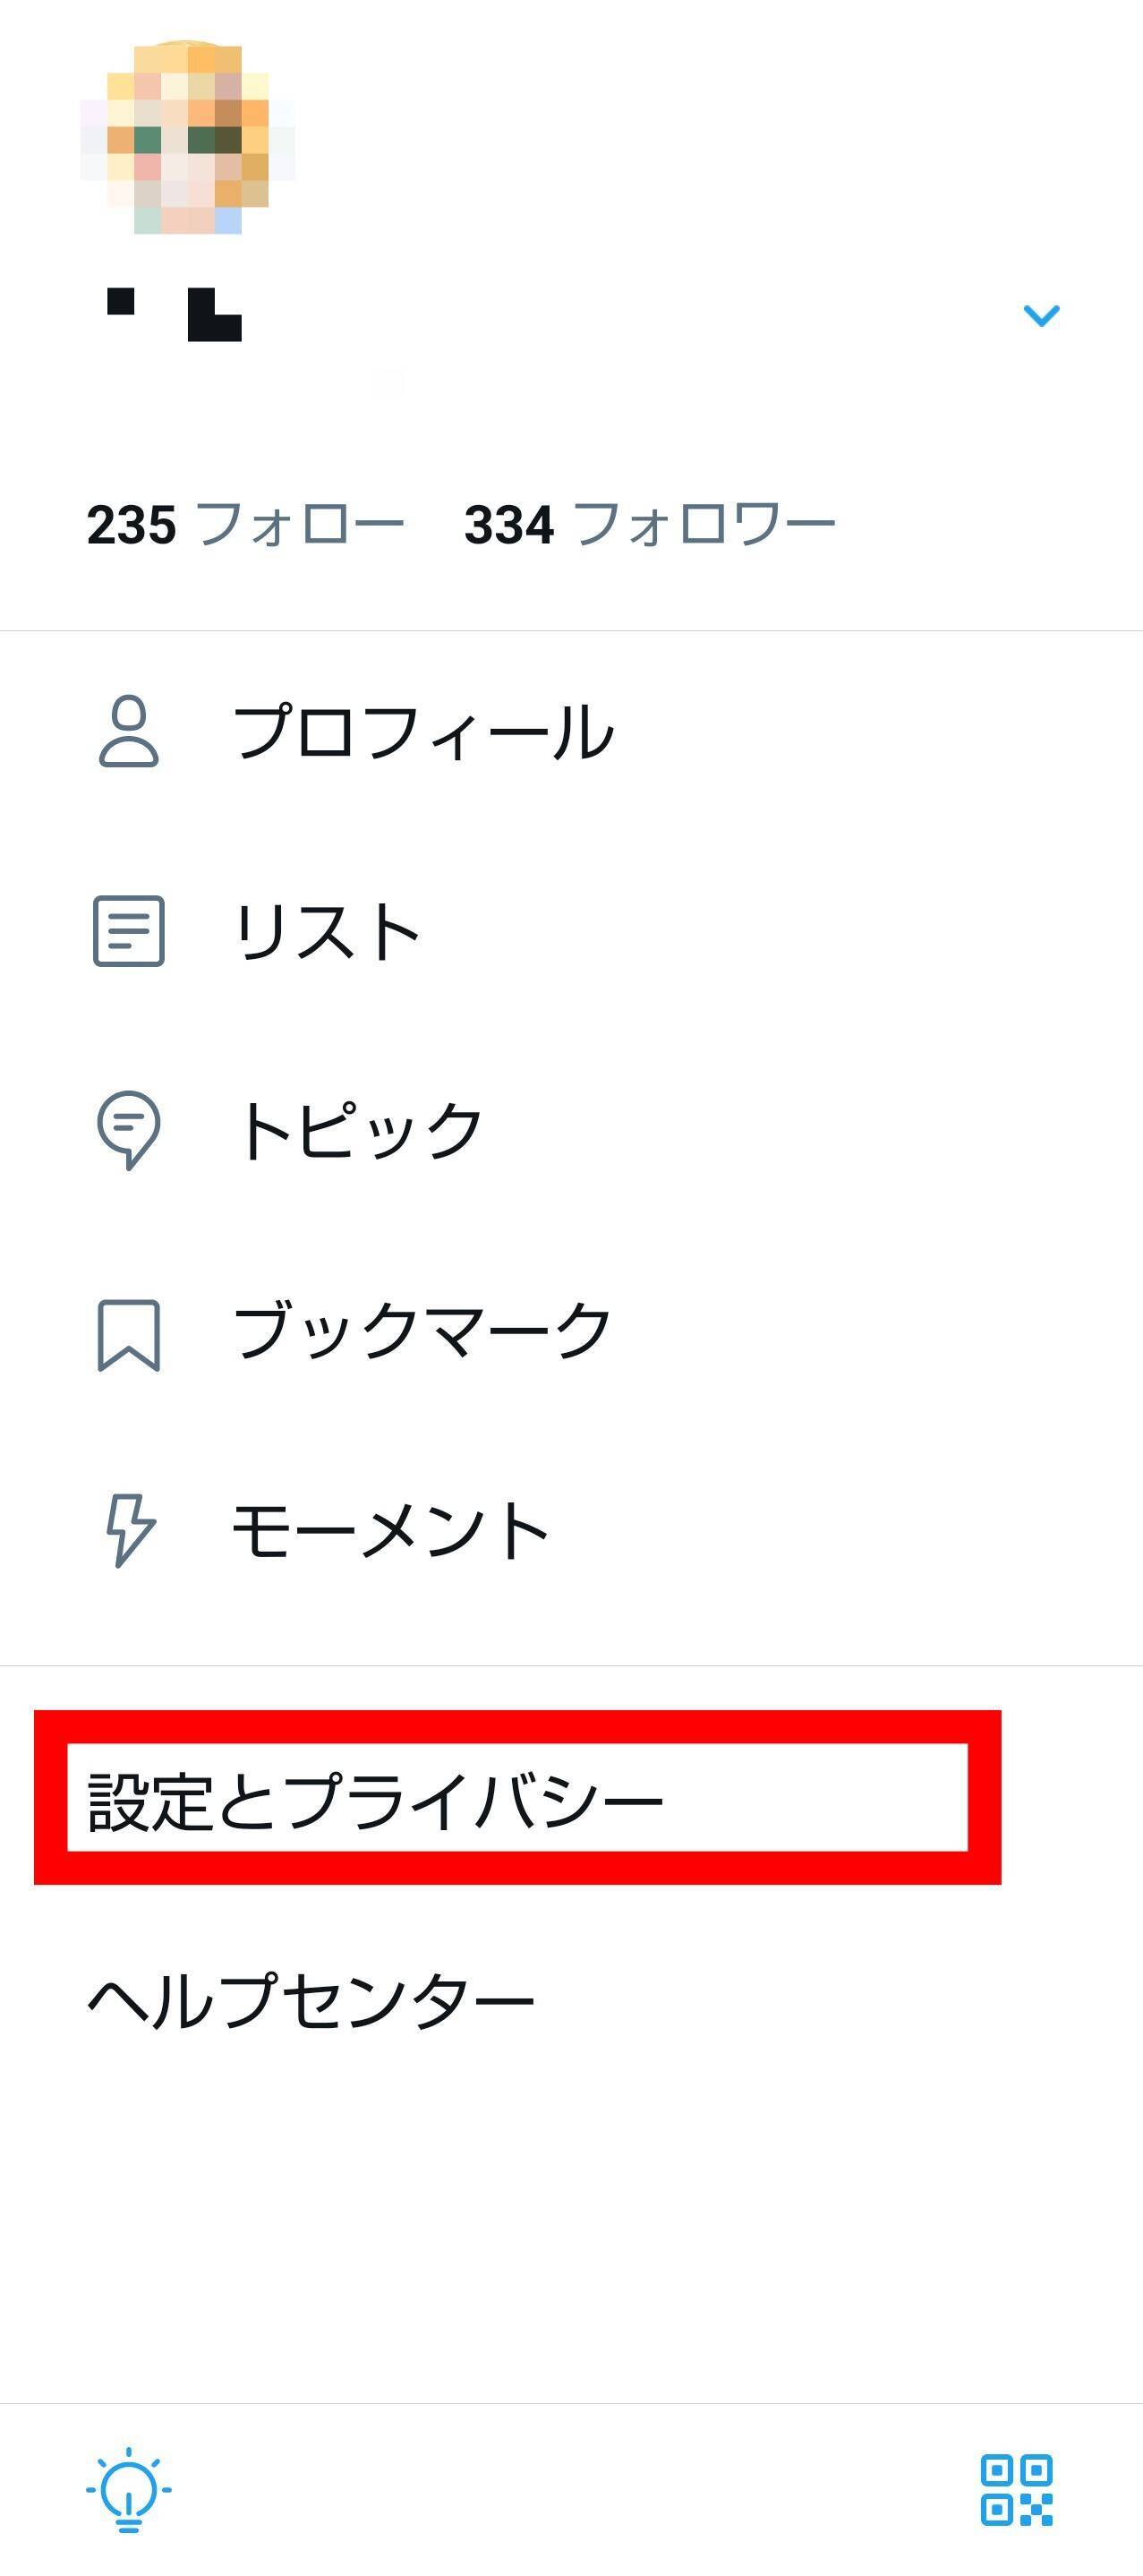Open プロフィール menu item
This screenshot has height=2576, width=1143.
[571, 731]
